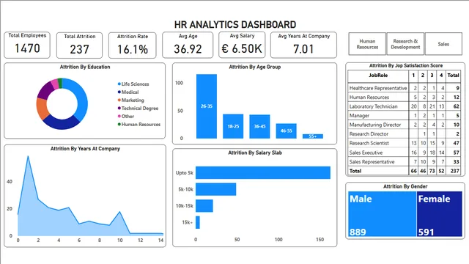469x264 pixels.
Task: Click the 5k-10k salary slab bar
Action: click(215, 189)
